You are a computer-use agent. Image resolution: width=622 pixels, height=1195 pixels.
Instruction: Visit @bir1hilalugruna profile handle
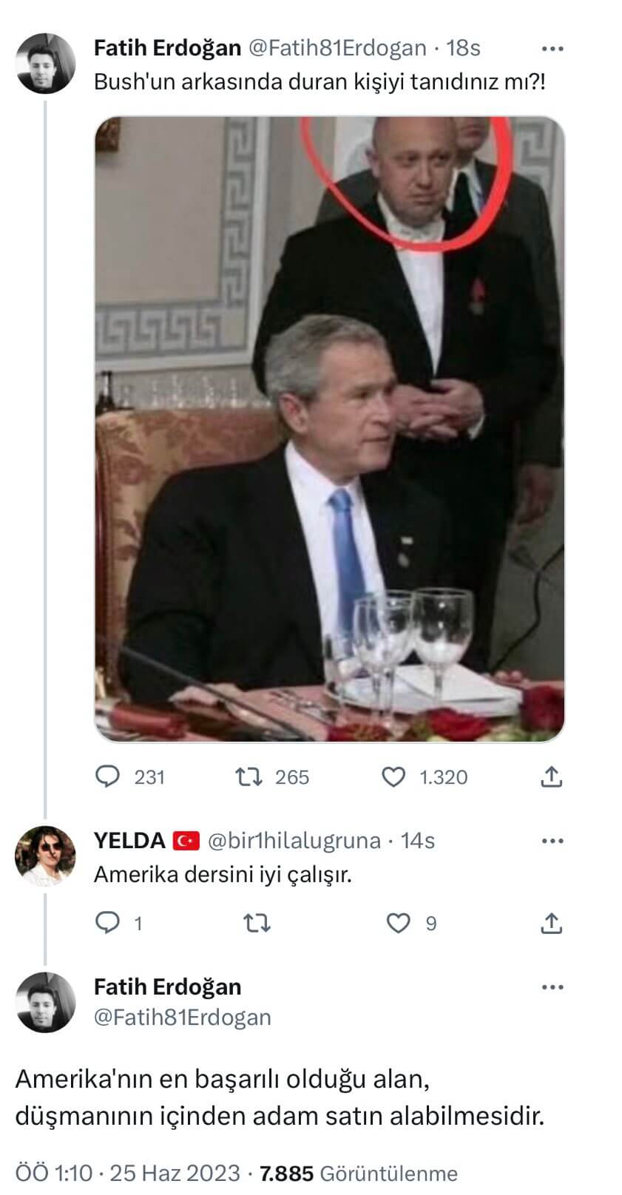[294, 842]
